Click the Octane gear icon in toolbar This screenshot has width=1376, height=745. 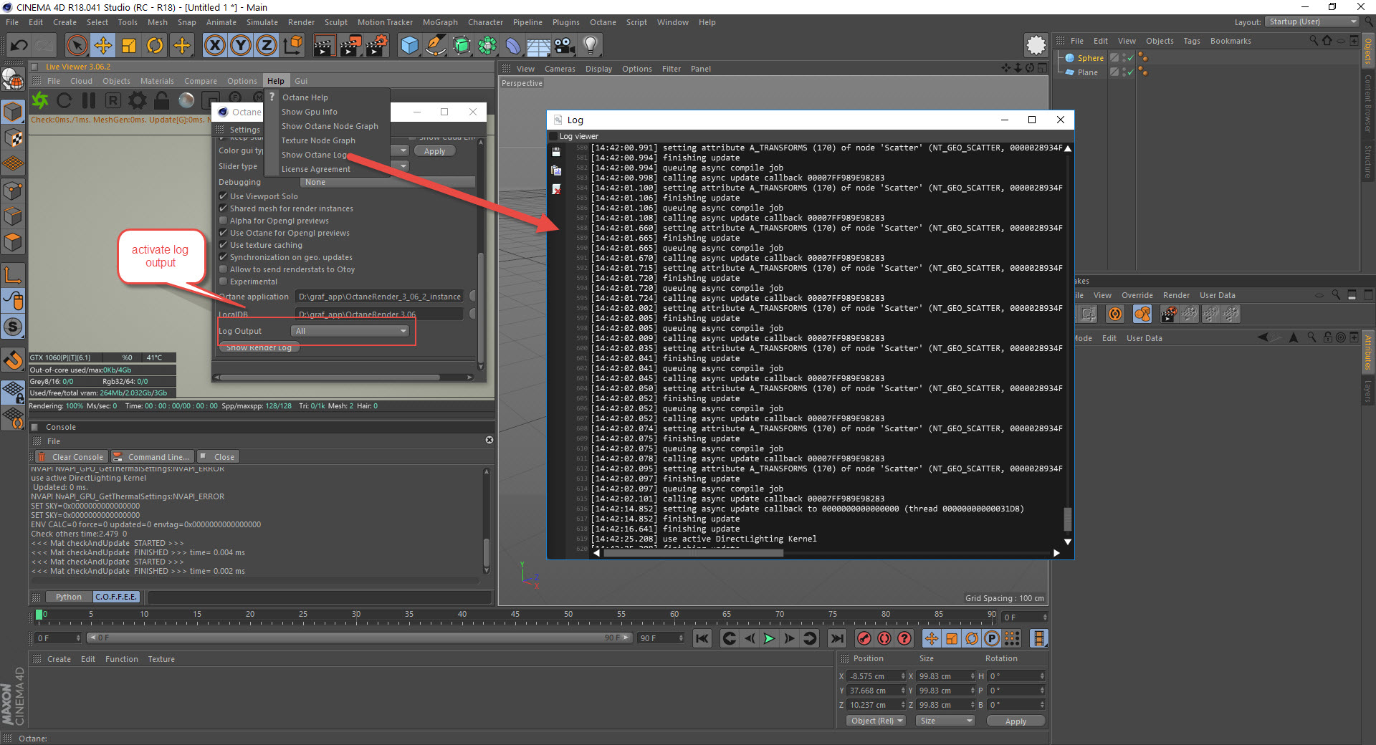(1036, 45)
